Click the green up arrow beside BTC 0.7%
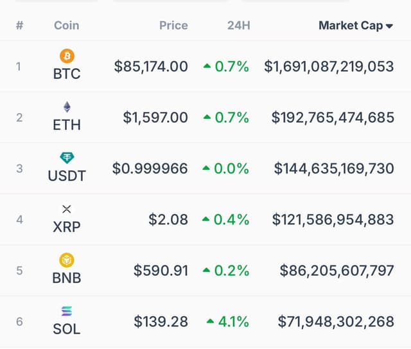The image size is (411, 349). (x=207, y=66)
